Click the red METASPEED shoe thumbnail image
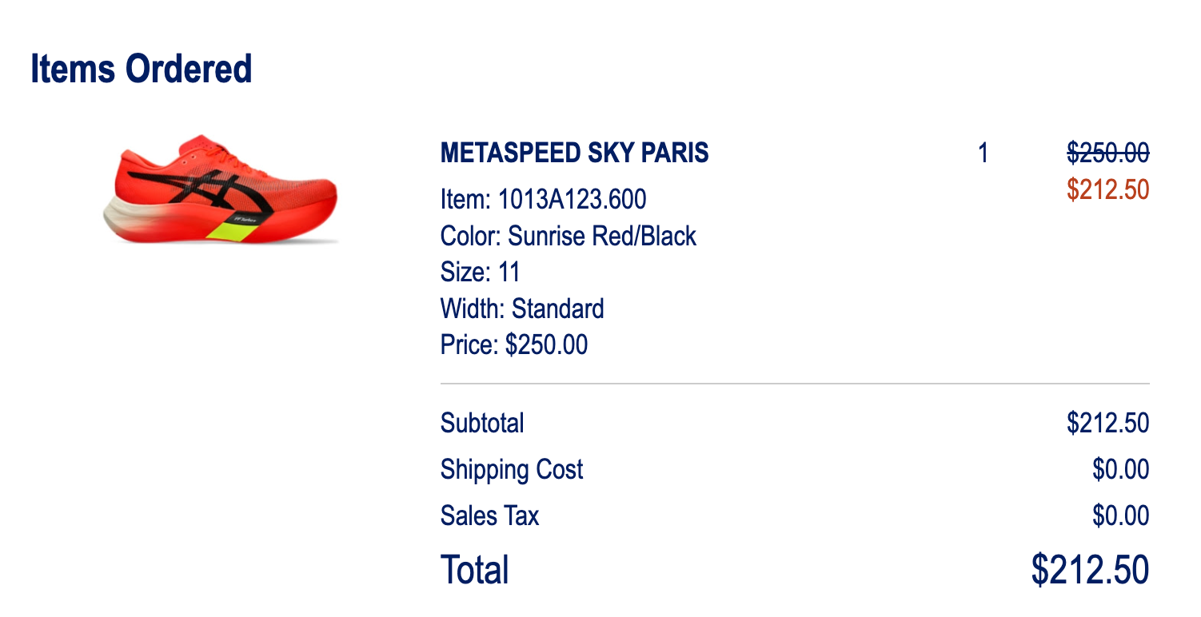Screen dimensions: 1201x617 click(221, 189)
